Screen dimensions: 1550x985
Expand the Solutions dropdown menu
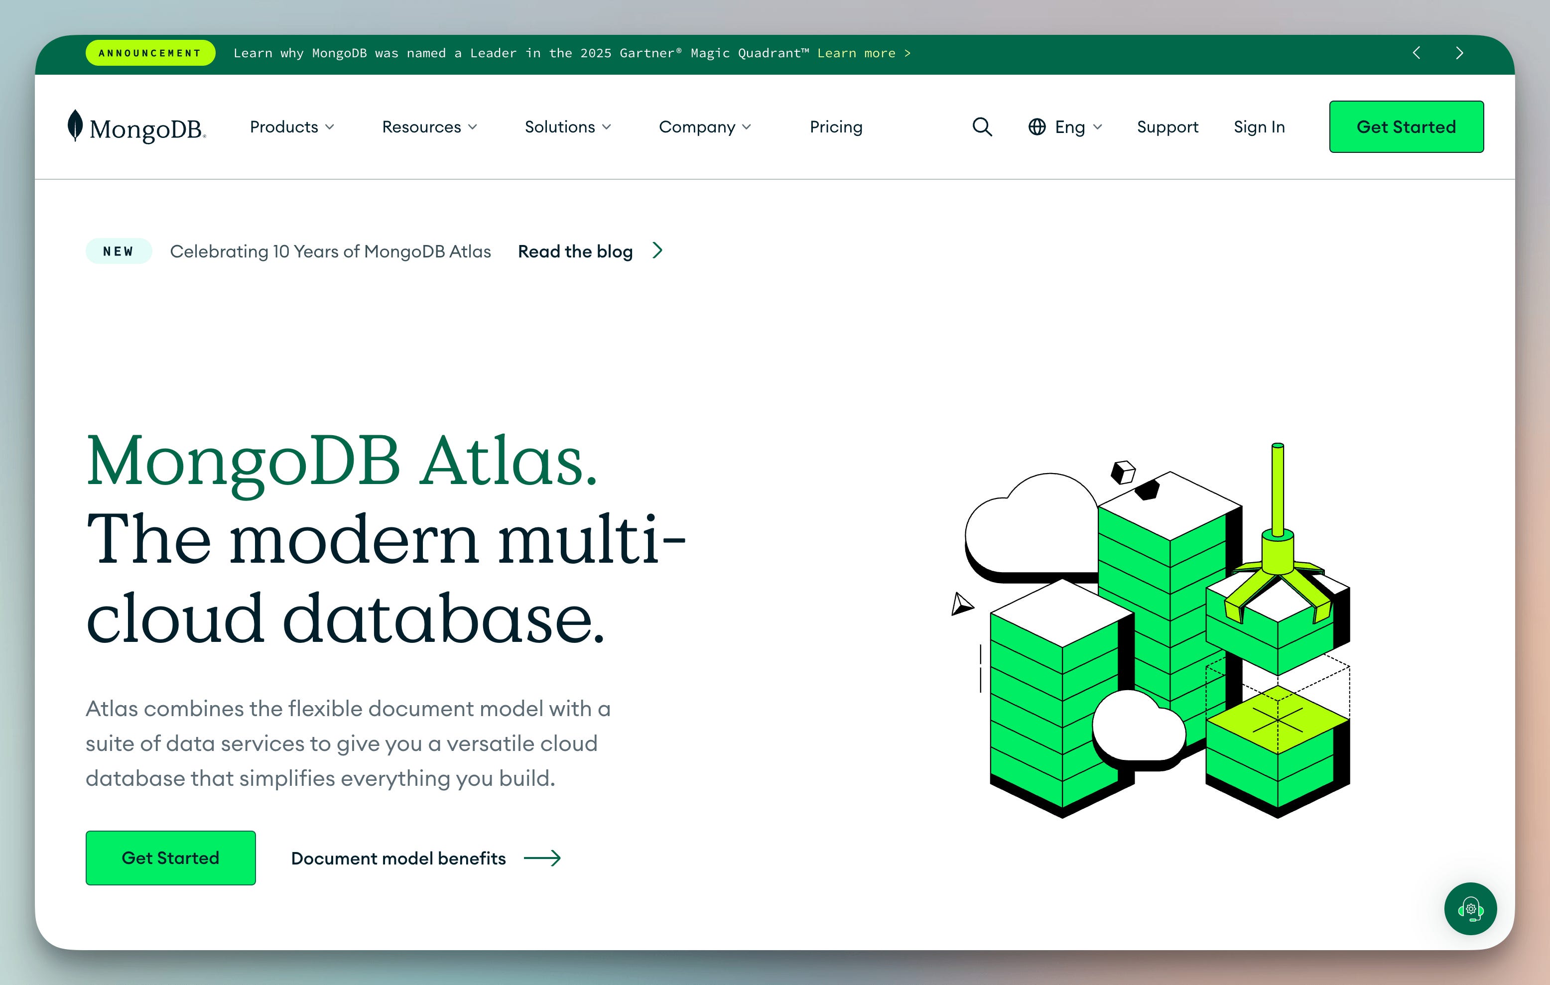(568, 127)
